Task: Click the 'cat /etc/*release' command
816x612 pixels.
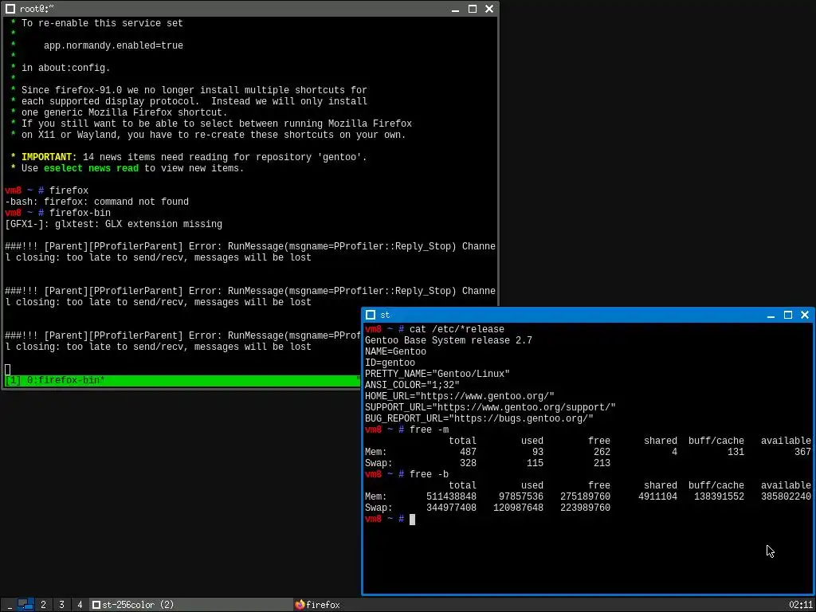Action: 457,329
